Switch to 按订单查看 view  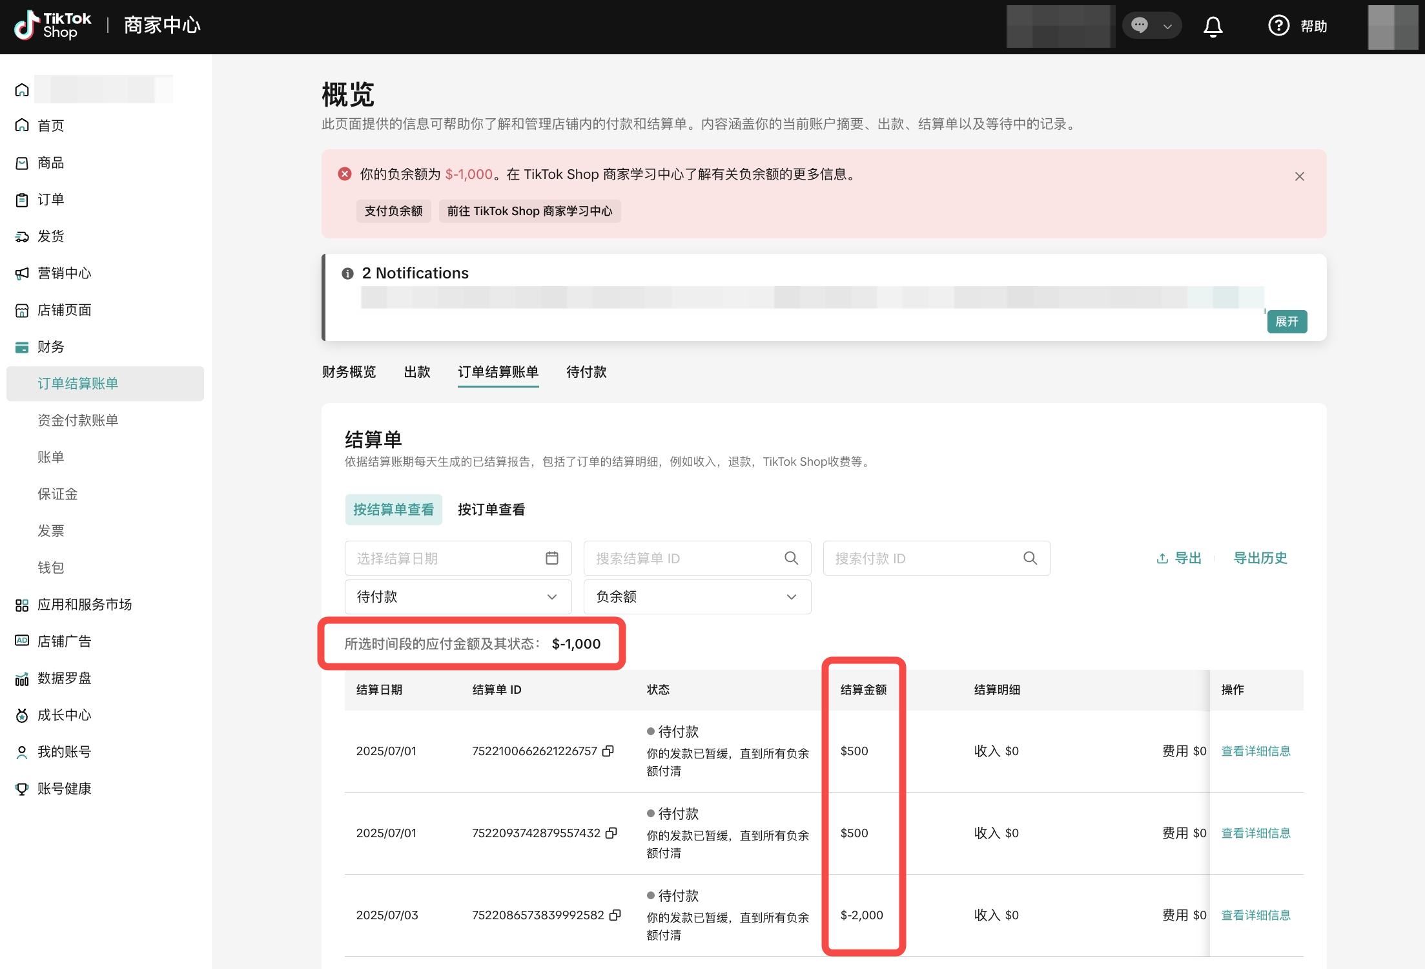[491, 510]
